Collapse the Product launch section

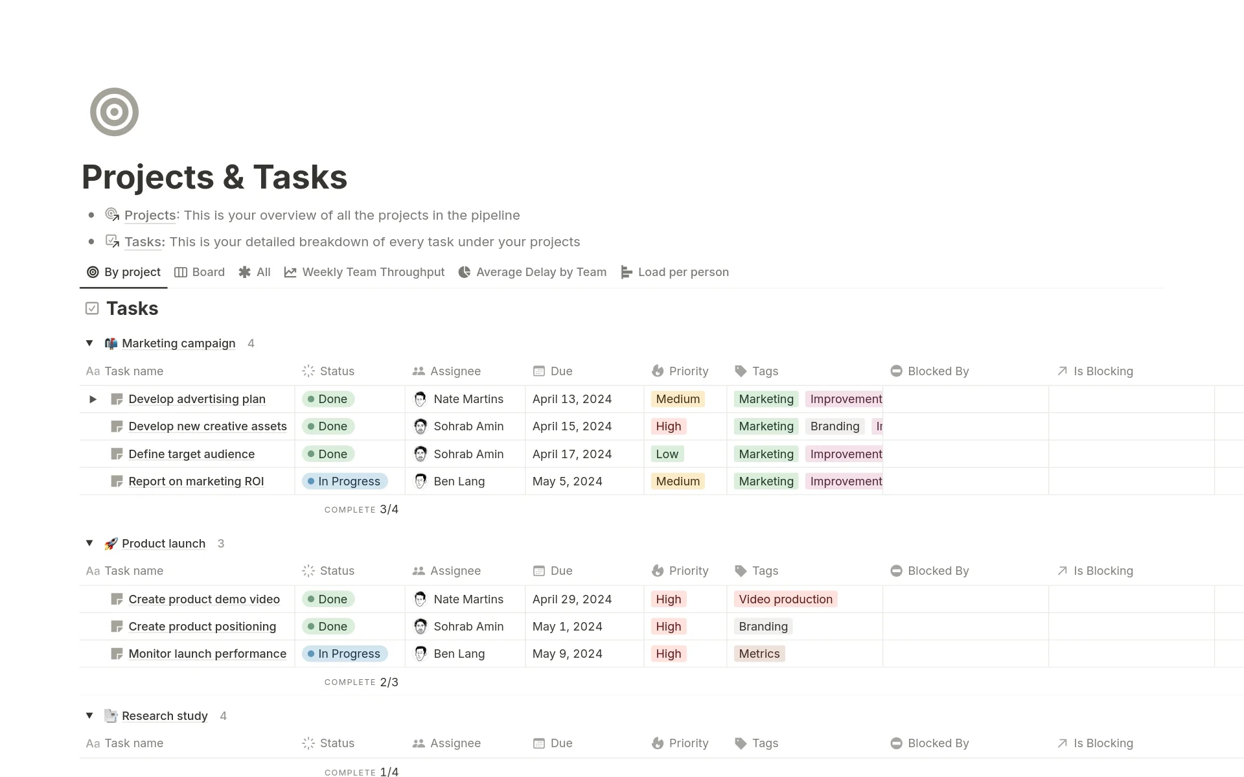(89, 543)
